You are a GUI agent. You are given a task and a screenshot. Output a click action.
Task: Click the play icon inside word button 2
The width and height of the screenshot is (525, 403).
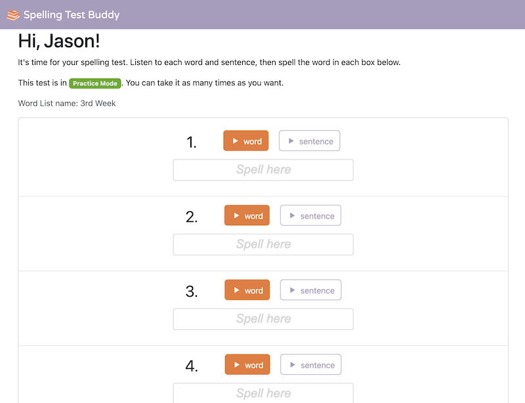(x=238, y=215)
